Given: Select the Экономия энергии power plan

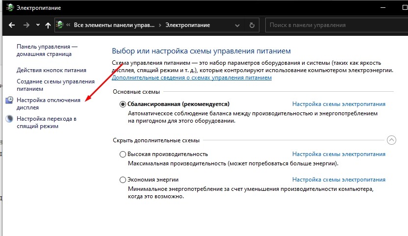Looking at the screenshot, I should pyautogui.click(x=123, y=180).
